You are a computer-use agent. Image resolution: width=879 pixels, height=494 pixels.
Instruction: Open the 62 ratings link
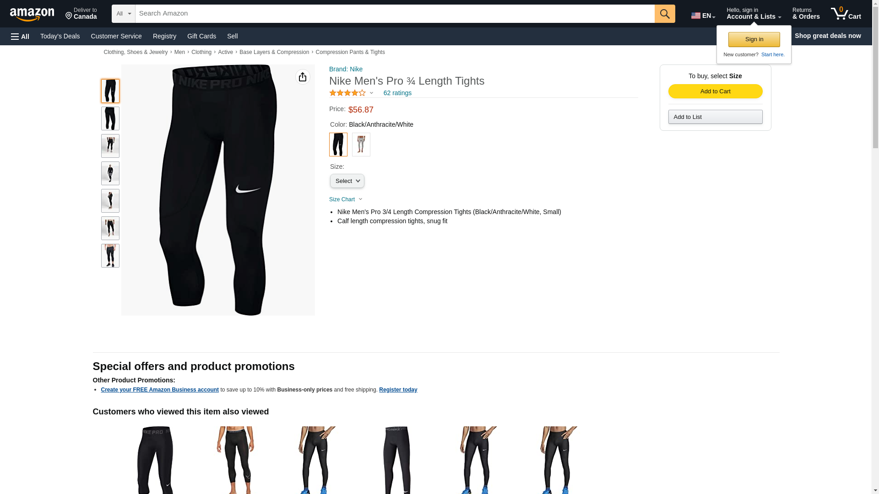pyautogui.click(x=397, y=93)
